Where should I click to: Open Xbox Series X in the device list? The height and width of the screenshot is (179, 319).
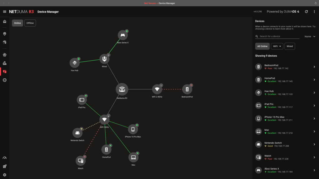pyautogui.click(x=285, y=170)
